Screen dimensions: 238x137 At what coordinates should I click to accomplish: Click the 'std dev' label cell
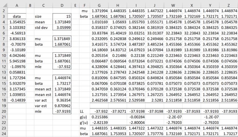point(43,28)
